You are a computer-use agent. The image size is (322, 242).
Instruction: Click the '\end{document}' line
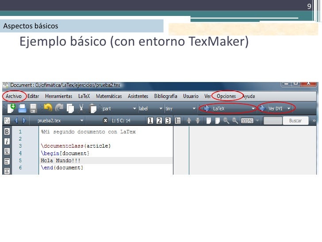coord(62,168)
